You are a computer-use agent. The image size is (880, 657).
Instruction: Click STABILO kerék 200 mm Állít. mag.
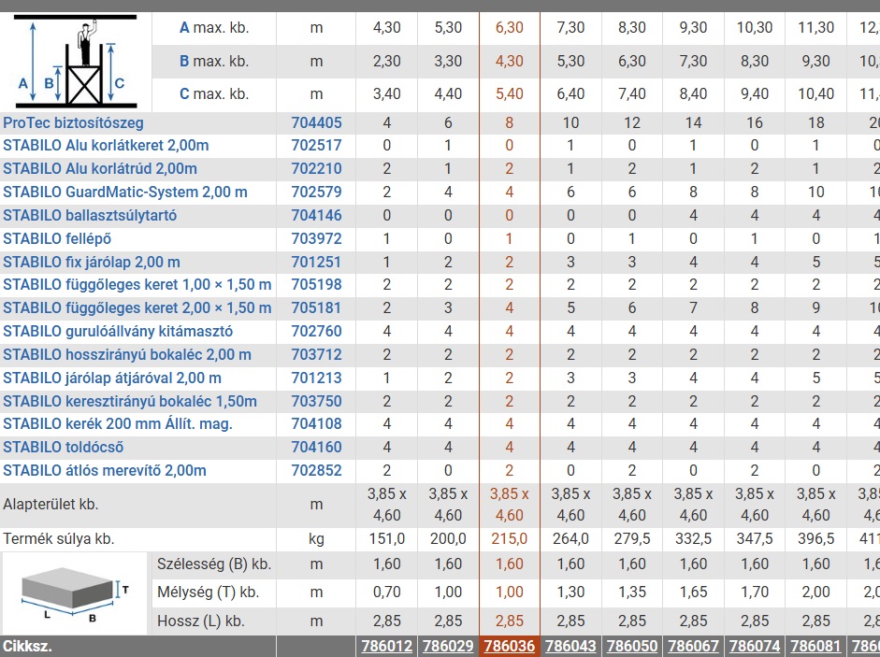click(118, 423)
